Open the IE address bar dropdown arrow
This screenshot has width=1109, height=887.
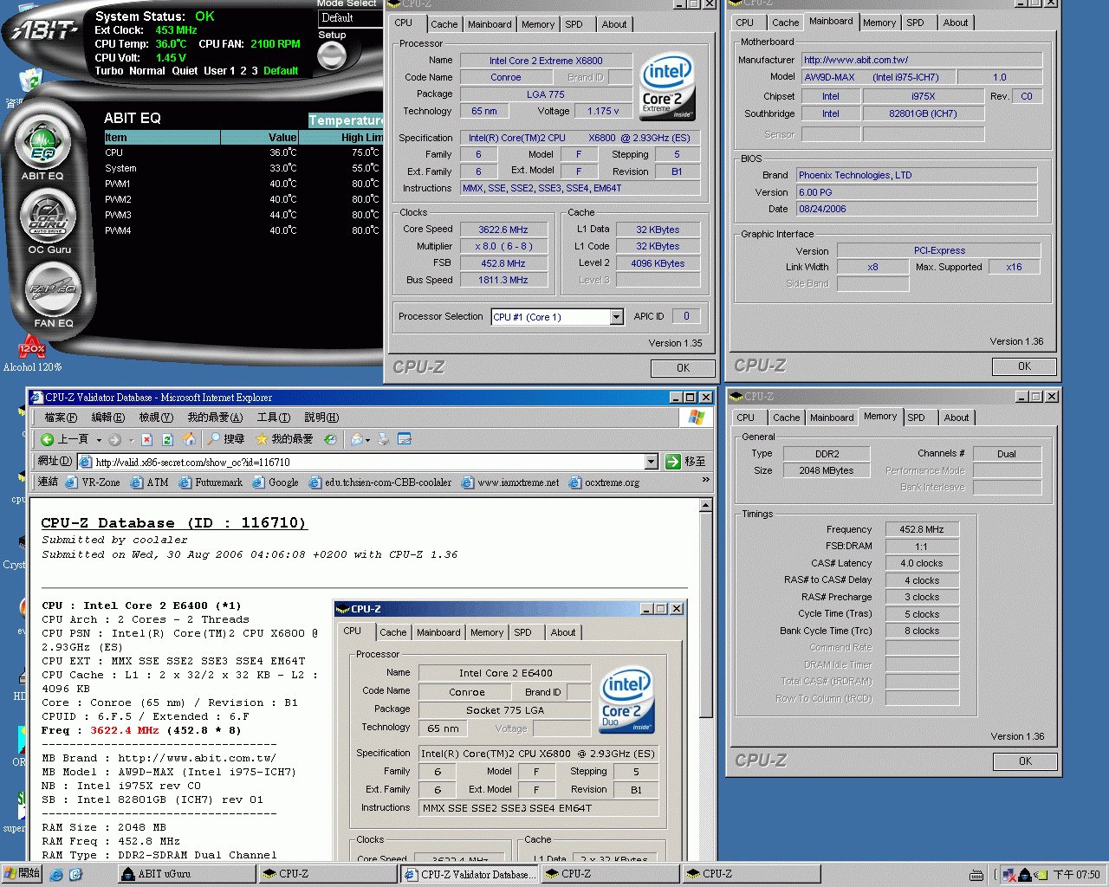coord(652,462)
